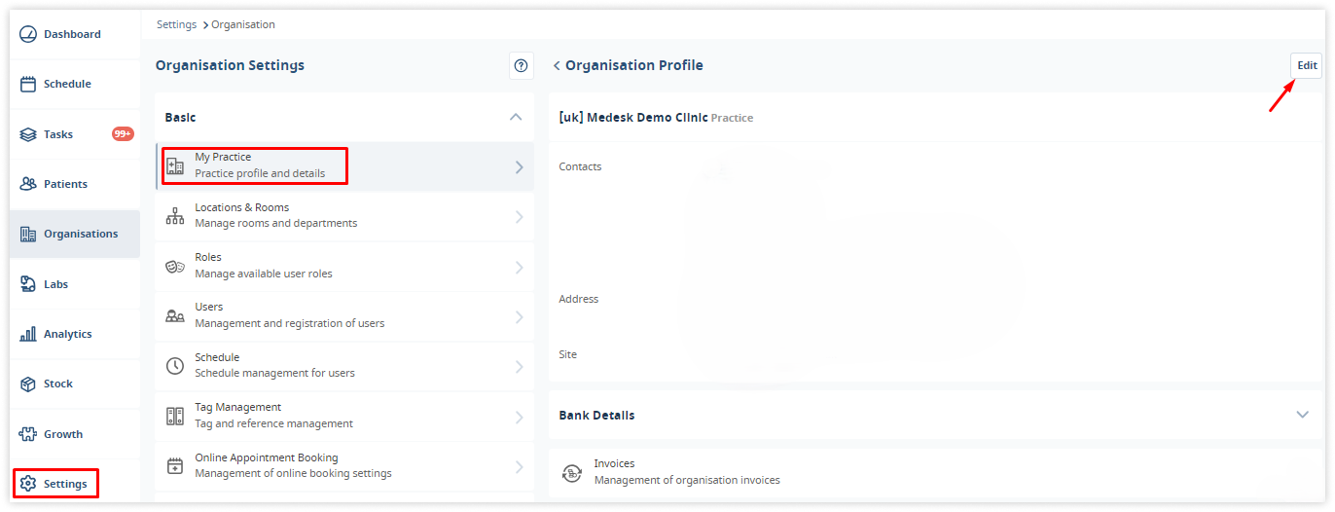The height and width of the screenshot is (512, 1335).
Task: Open Tag Management row chevron
Action: [520, 418]
